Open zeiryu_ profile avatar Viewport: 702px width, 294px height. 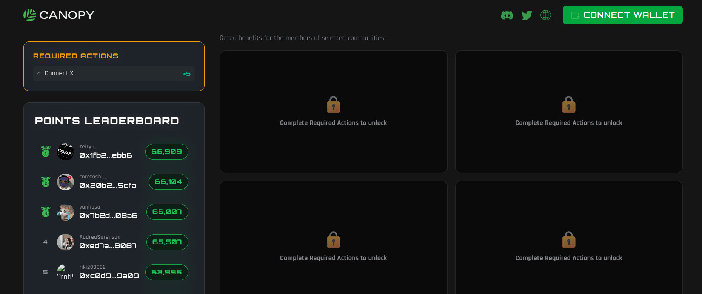pyautogui.click(x=65, y=152)
